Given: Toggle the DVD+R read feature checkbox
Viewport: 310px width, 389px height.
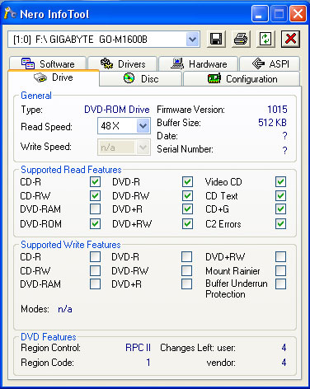Looking at the screenshot, I should [x=187, y=209].
